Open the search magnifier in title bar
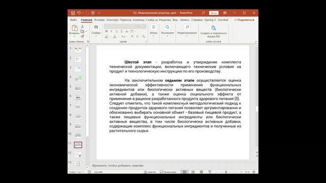Image resolution: width=326 pixels, height=183 pixels. 203,13
